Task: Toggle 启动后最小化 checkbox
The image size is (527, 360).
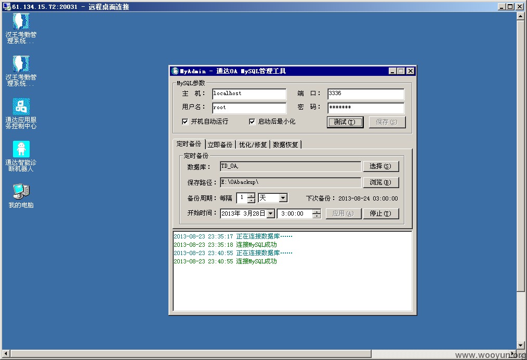Action: pos(252,122)
